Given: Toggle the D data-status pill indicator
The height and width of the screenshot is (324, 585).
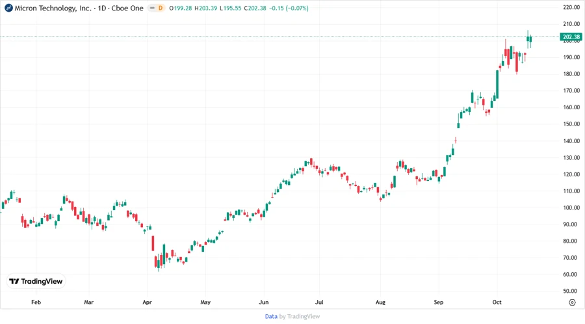Looking at the screenshot, I should click(157, 8).
